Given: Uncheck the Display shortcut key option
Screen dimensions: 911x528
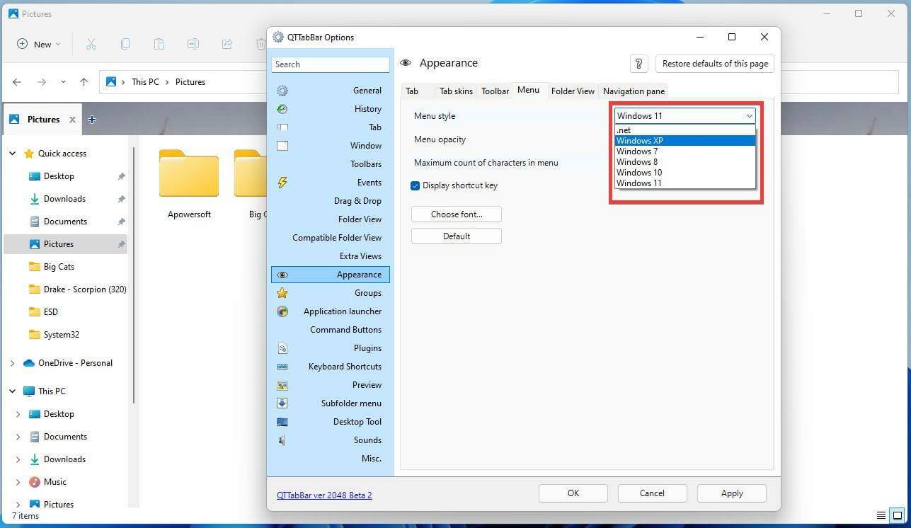Looking at the screenshot, I should 415,185.
